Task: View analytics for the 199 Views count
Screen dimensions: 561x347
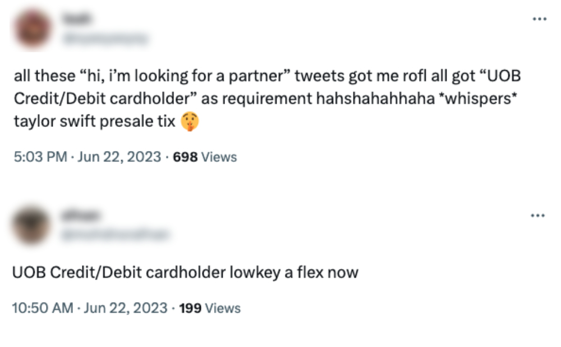Action: pos(209,308)
